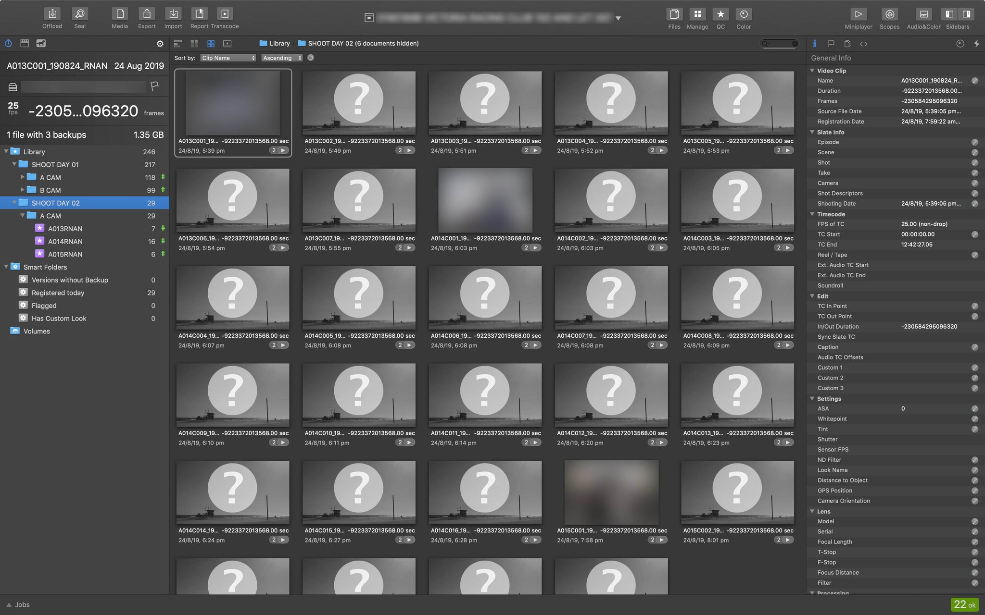Switch to the flag tab in info panel
This screenshot has width=985, height=615.
point(831,44)
